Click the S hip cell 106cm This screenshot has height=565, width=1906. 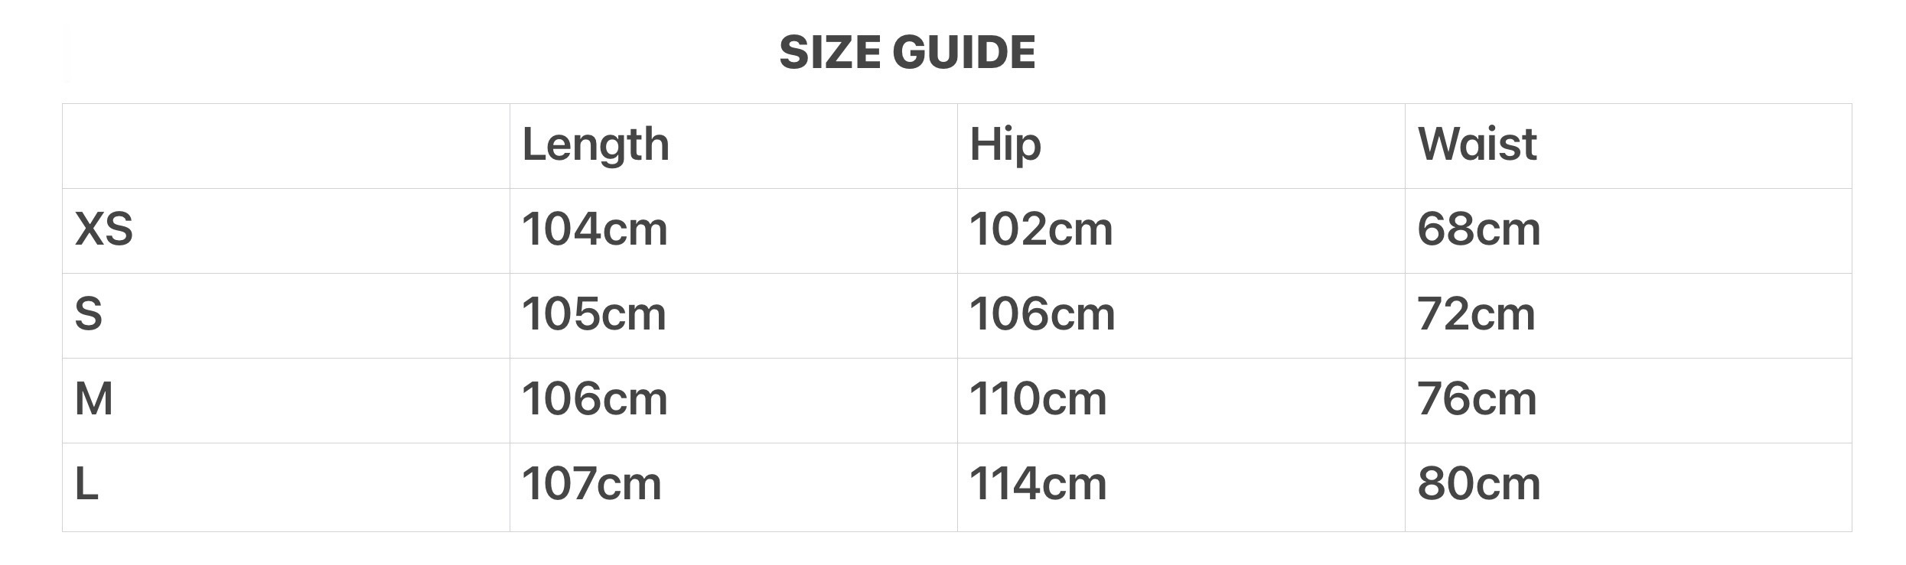1042,314
